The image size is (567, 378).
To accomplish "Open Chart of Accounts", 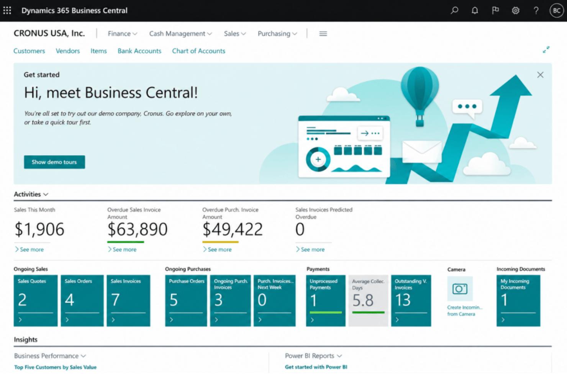I will (198, 51).
